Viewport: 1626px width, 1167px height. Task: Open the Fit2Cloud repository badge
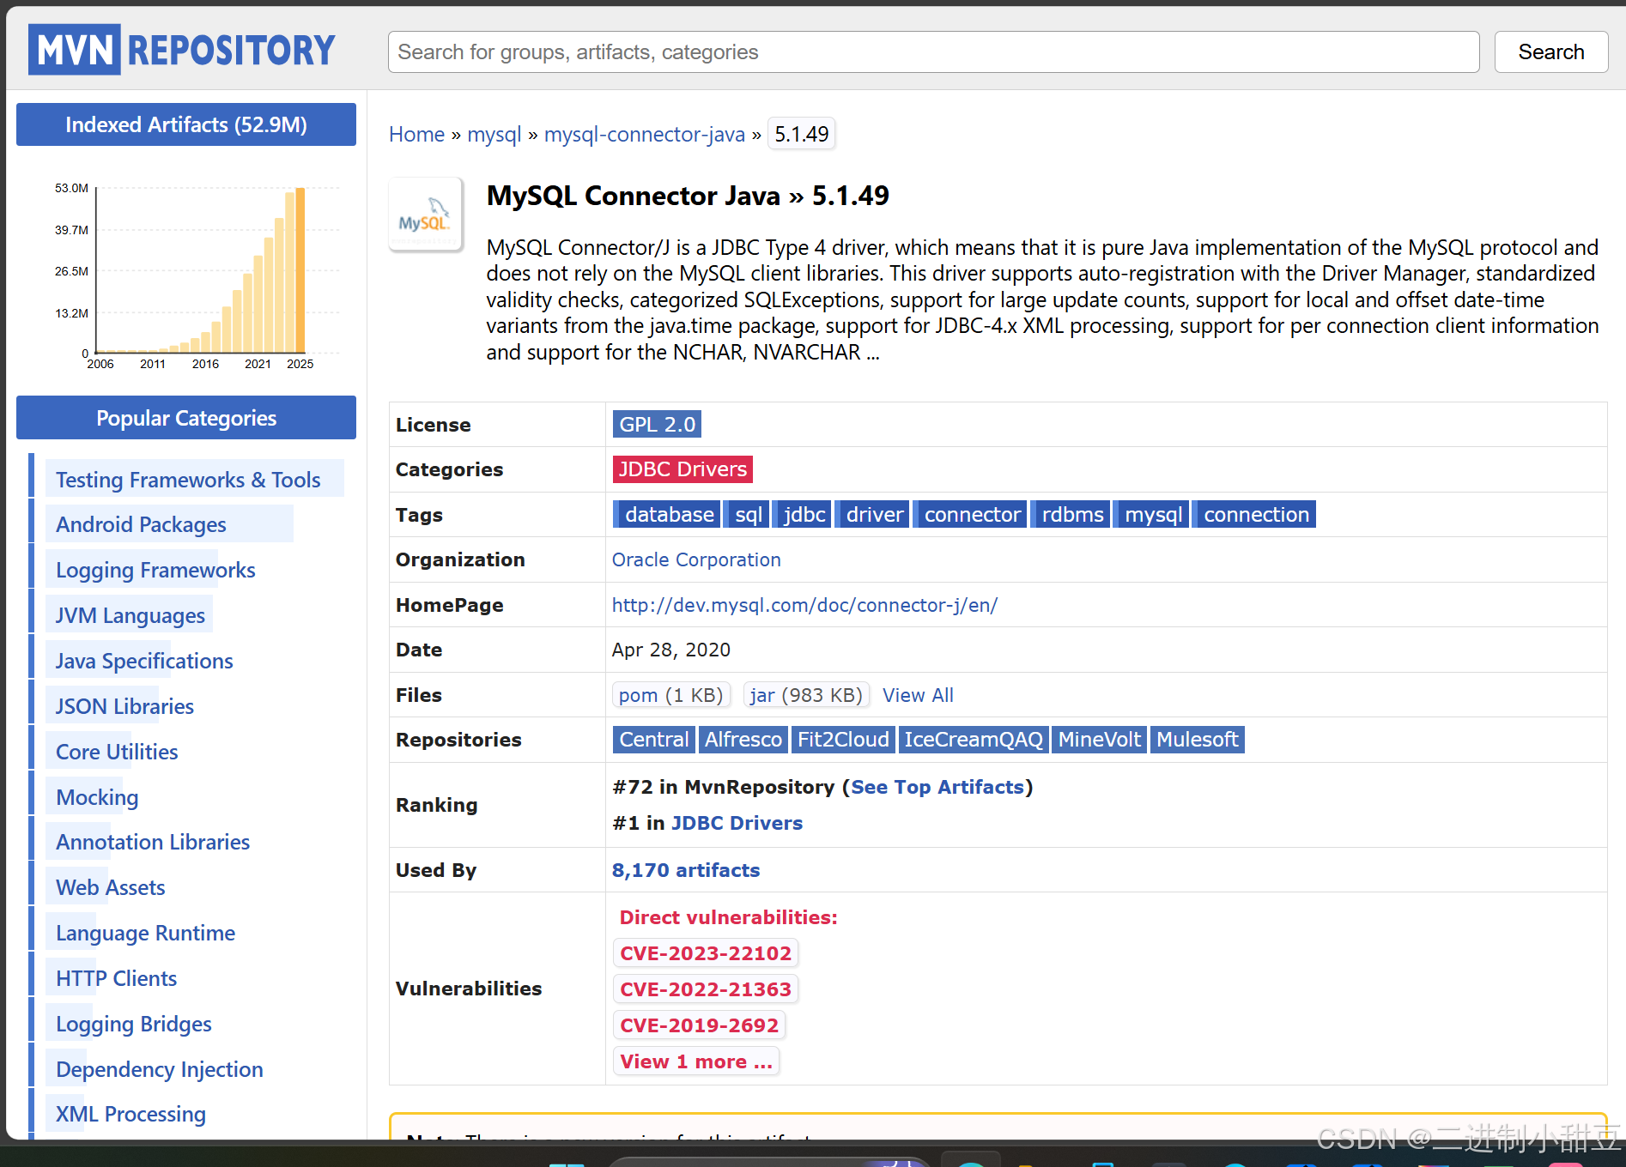(x=843, y=740)
